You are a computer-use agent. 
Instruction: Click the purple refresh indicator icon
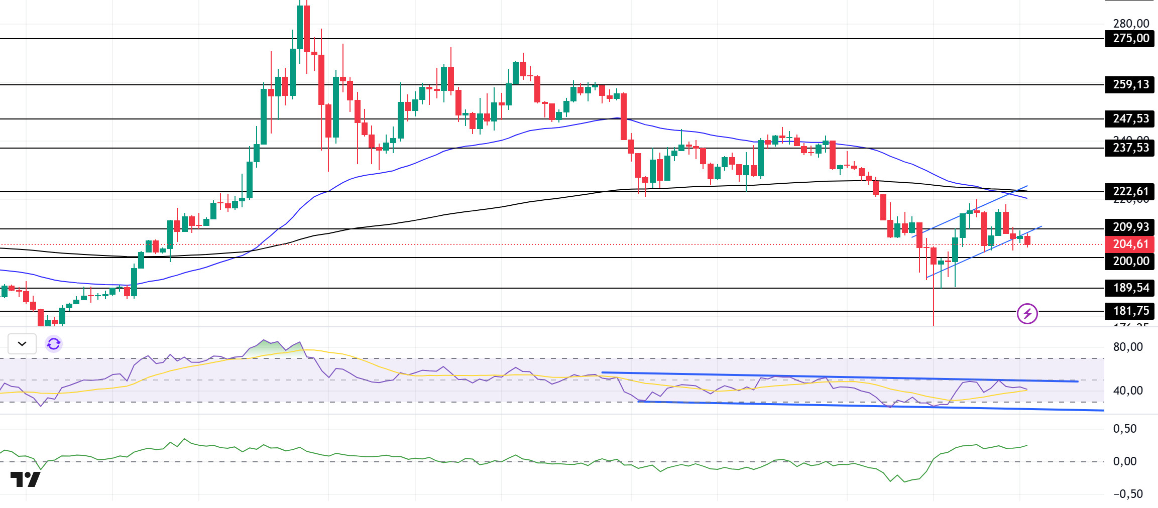pos(54,344)
